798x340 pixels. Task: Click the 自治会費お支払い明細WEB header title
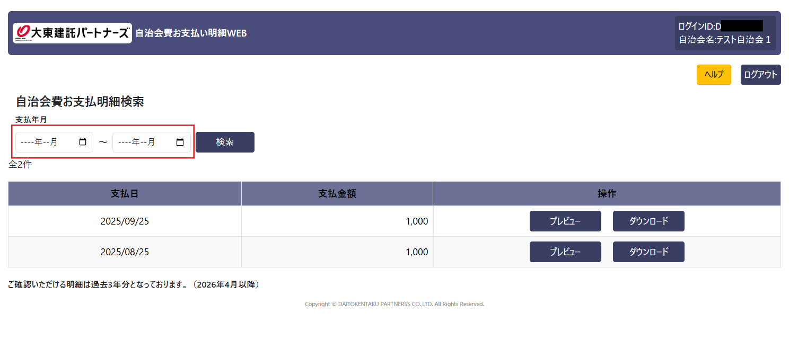click(191, 33)
